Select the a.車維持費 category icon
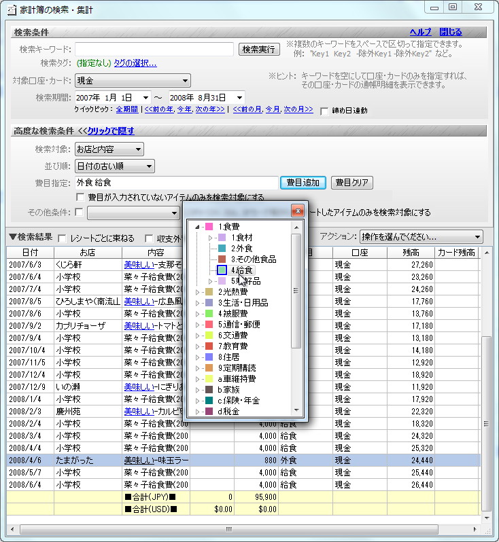This screenshot has width=499, height=542. click(x=209, y=379)
